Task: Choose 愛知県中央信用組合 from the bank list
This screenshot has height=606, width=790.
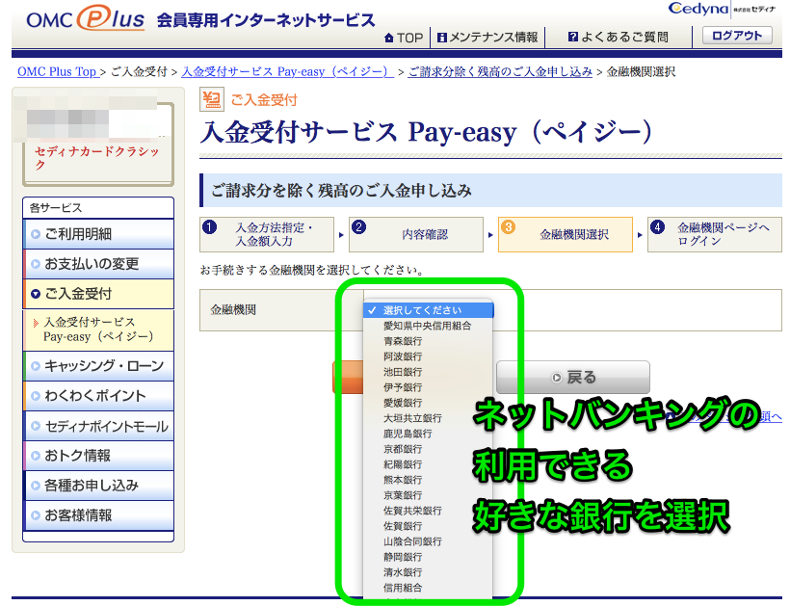Action: [x=429, y=326]
